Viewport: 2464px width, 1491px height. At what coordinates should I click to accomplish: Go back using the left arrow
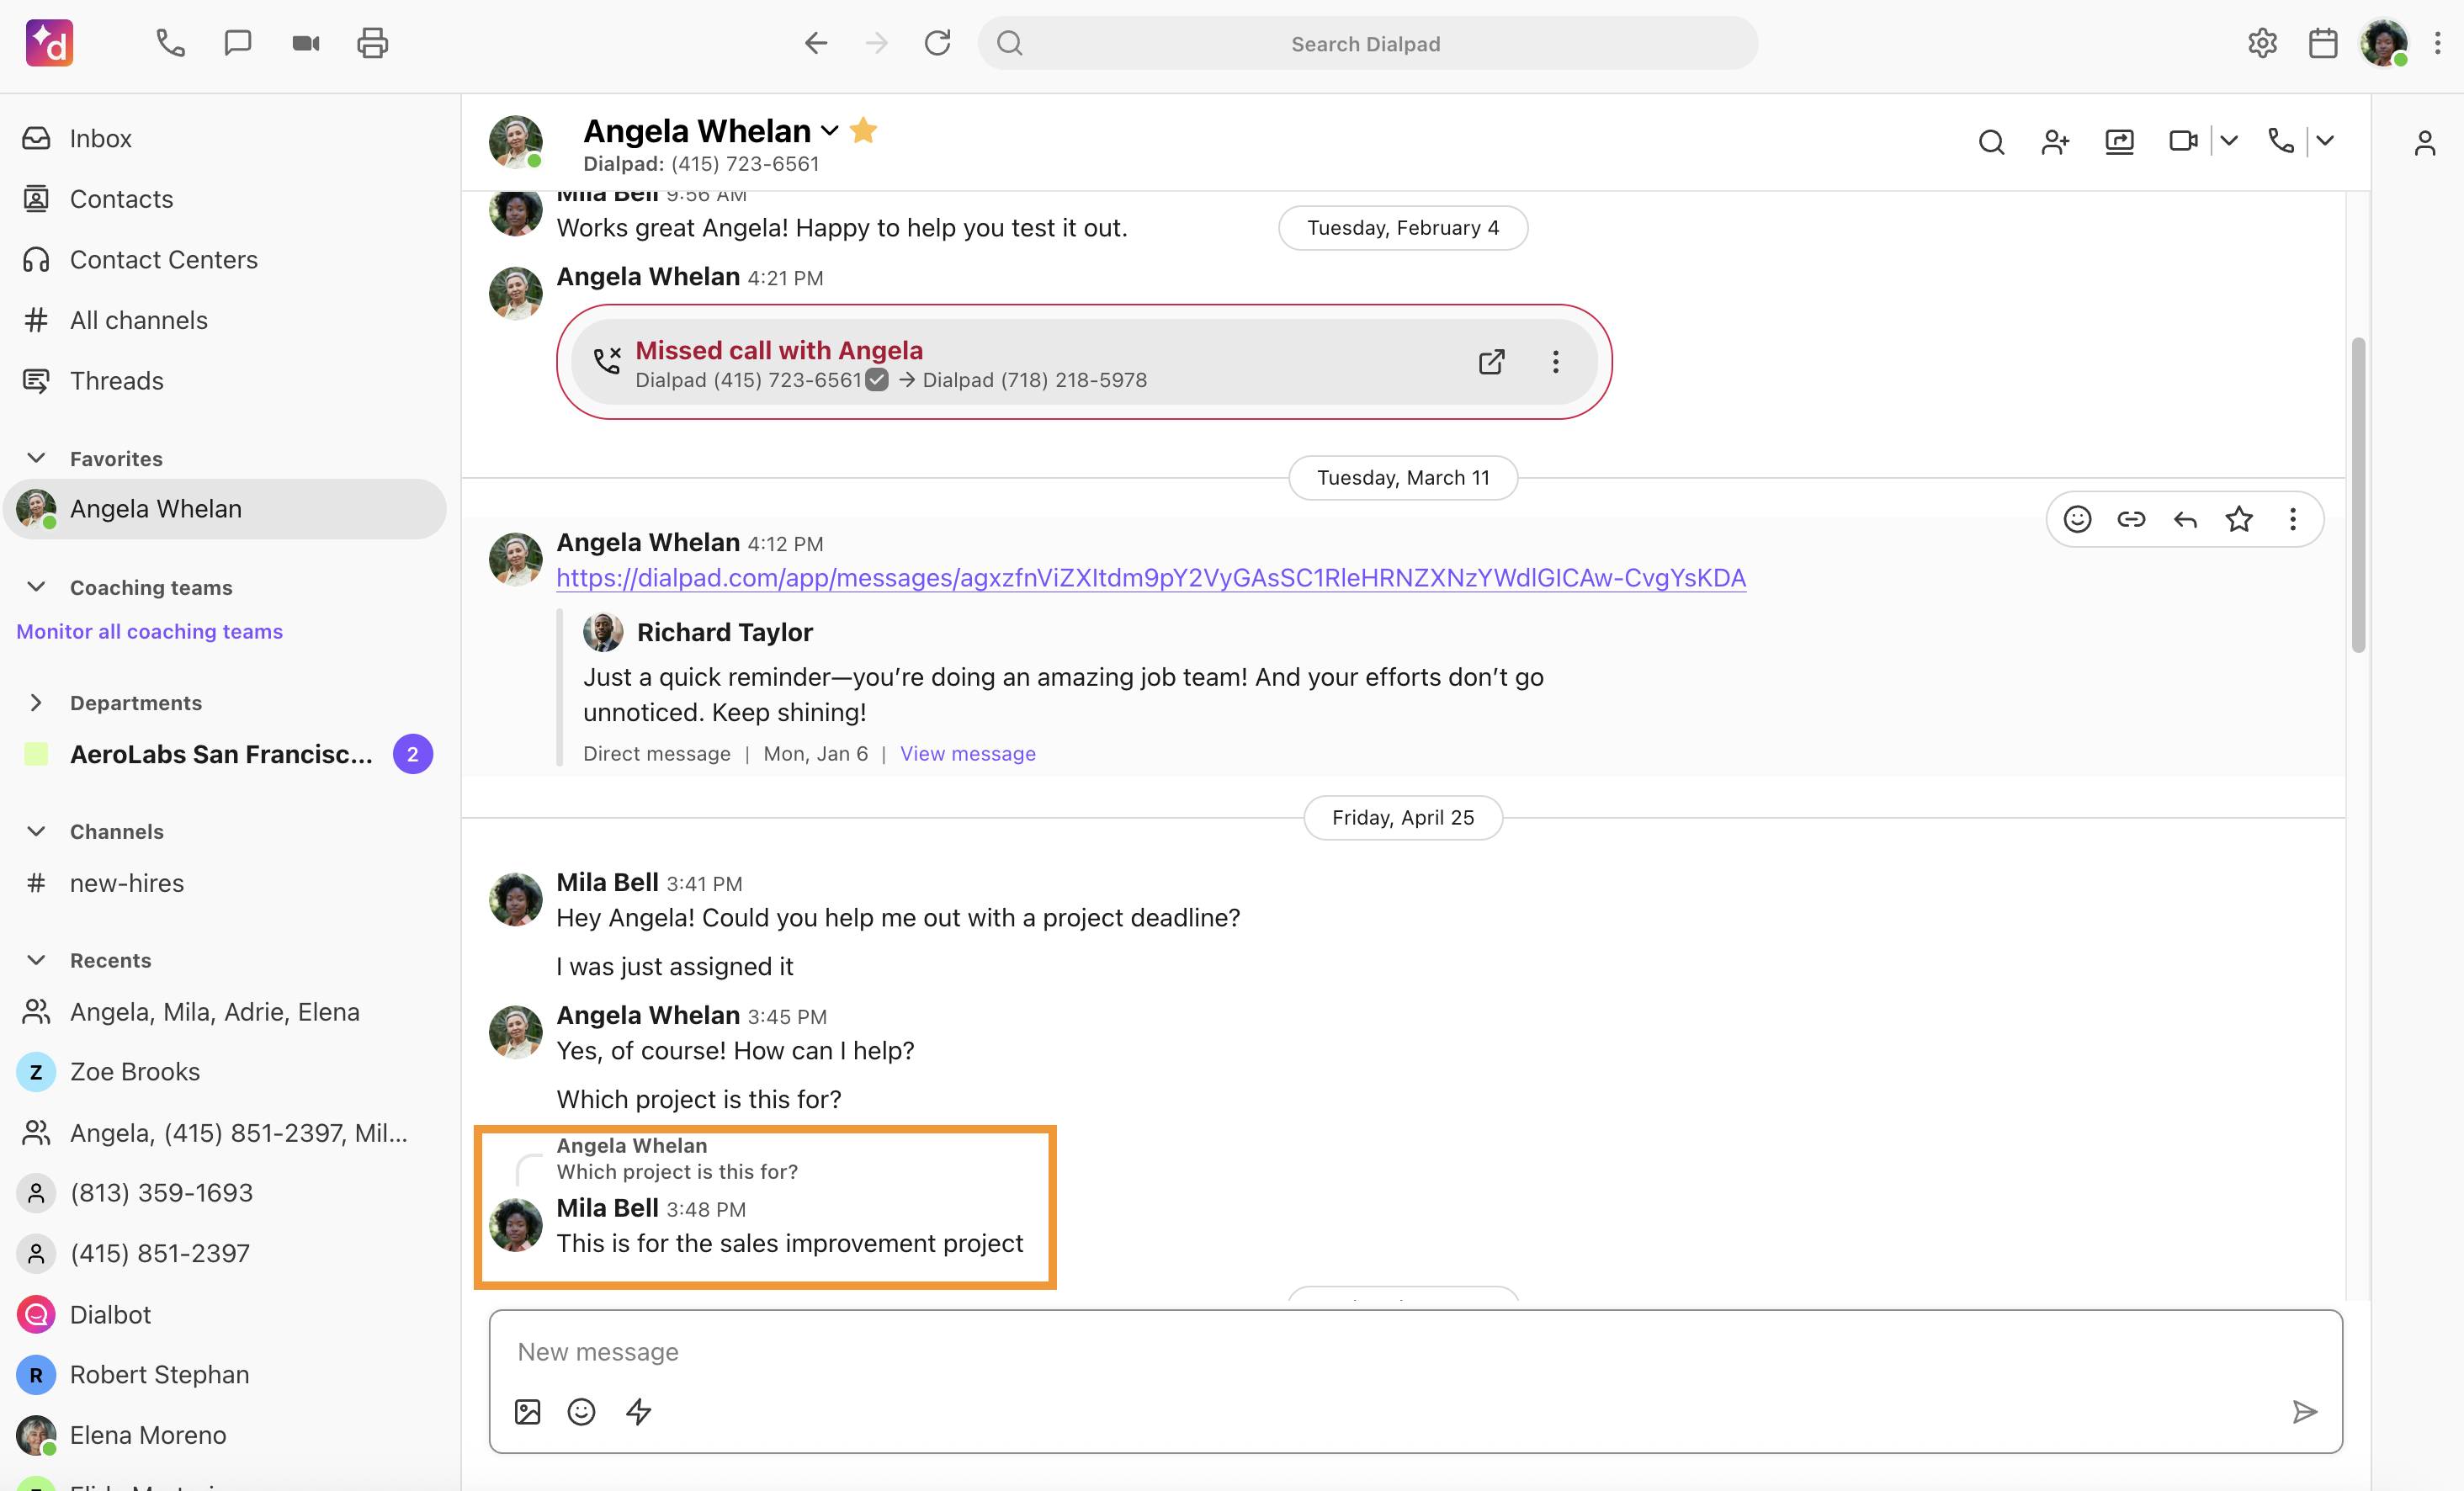[816, 43]
